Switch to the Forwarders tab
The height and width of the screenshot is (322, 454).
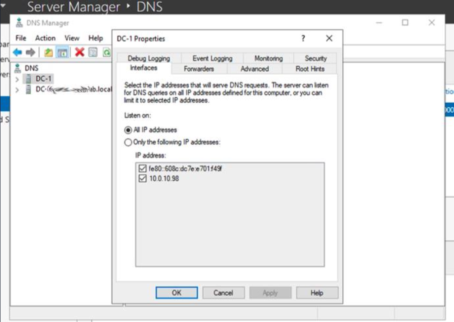pos(199,69)
